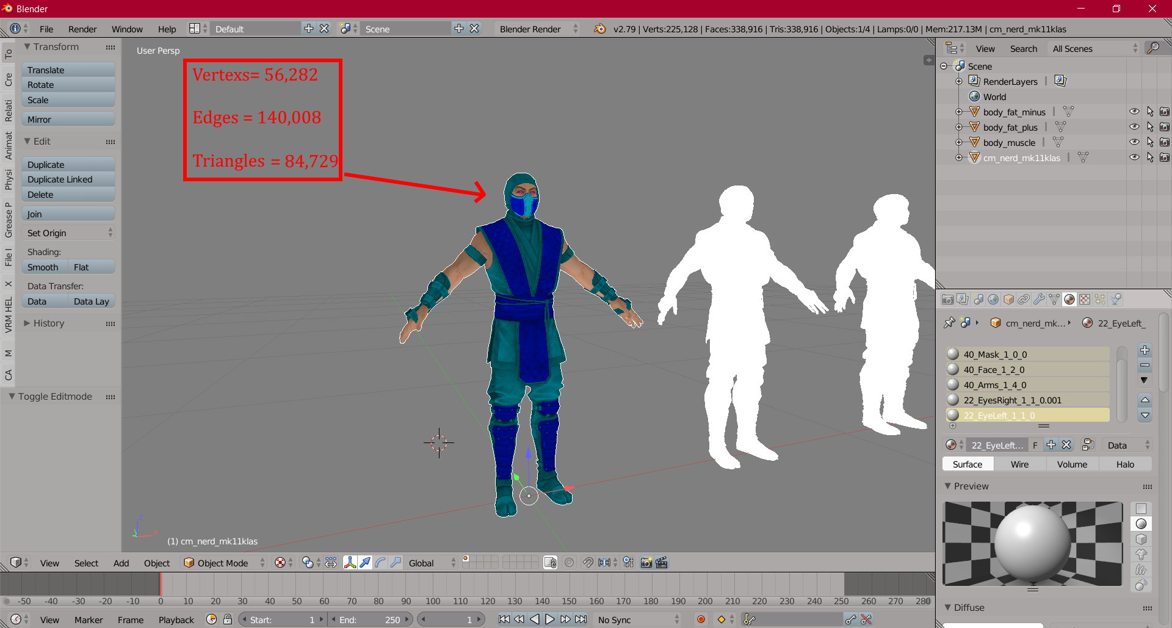Jump to the end frame
This screenshot has width=1172, height=628.
581,619
